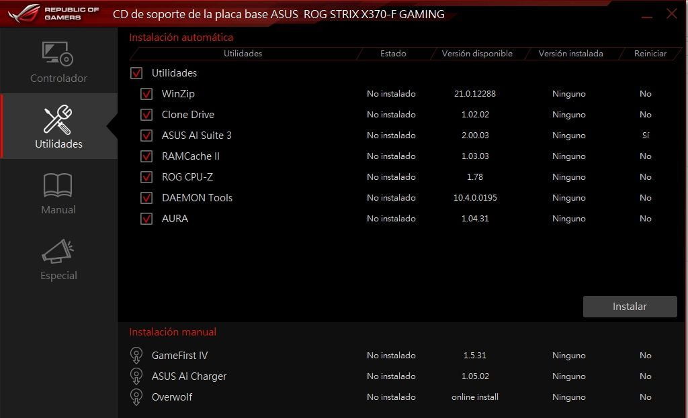Select the GameFirst IV entry name
Image resolution: width=688 pixels, height=418 pixels.
pyautogui.click(x=179, y=356)
